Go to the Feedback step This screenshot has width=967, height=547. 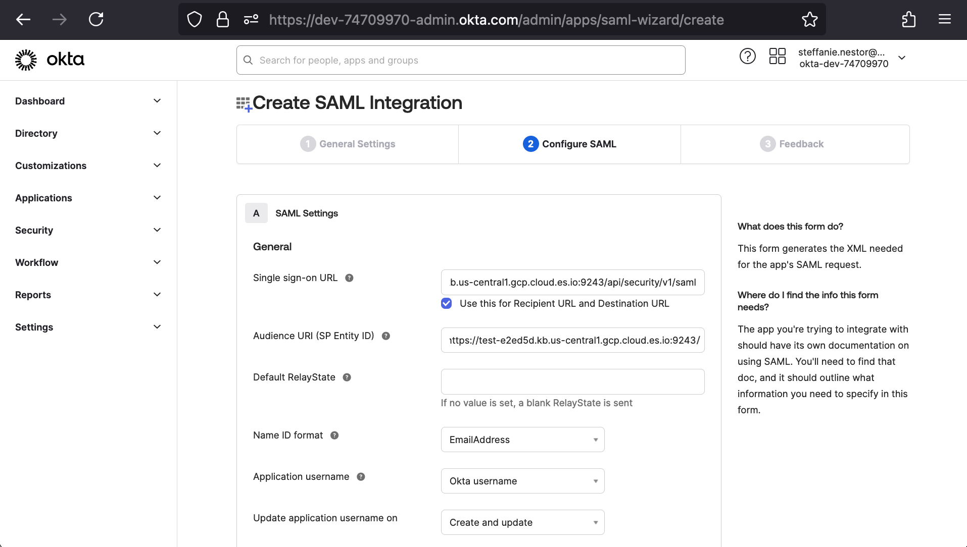795,144
